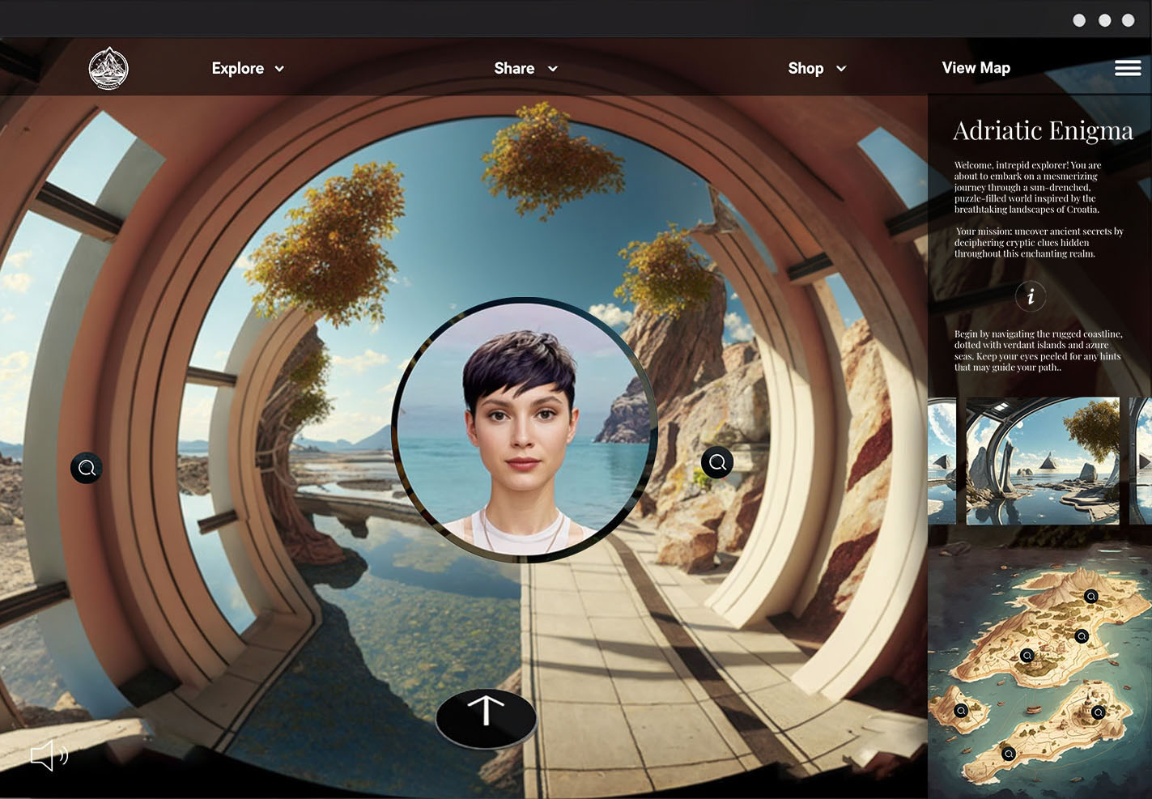Click the 'Your mission: uncover ancient secrets' paragraph
This screenshot has height=799, width=1152.
pos(1039,242)
